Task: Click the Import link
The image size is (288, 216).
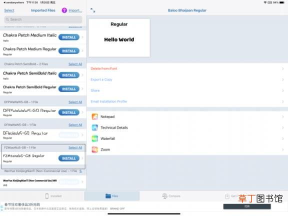Action: (75, 10)
